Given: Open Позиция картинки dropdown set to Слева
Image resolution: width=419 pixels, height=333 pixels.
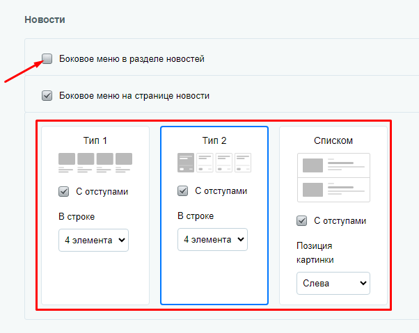Looking at the screenshot, I should 333,283.
